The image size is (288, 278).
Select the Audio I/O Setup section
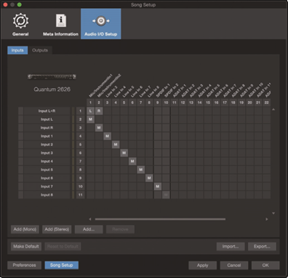coord(101,24)
